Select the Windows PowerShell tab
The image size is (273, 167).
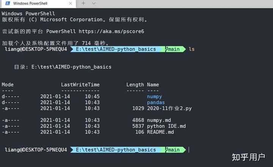pos(39,3)
